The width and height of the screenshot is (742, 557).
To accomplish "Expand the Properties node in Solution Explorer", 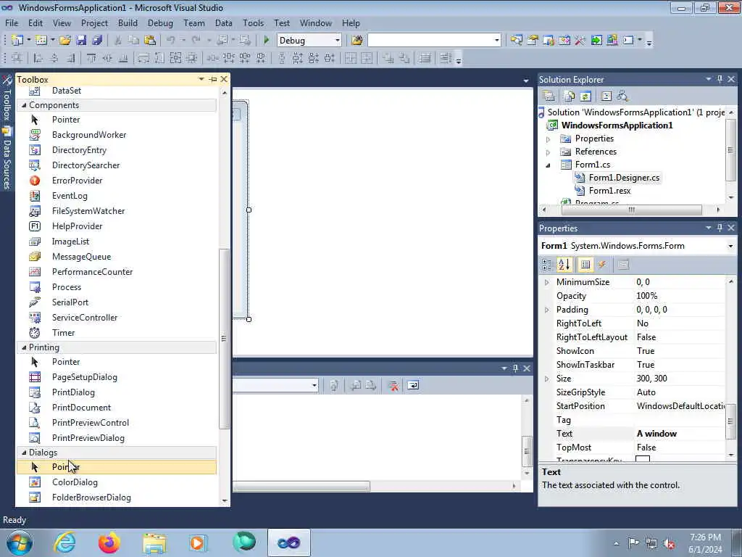I will pos(549,139).
